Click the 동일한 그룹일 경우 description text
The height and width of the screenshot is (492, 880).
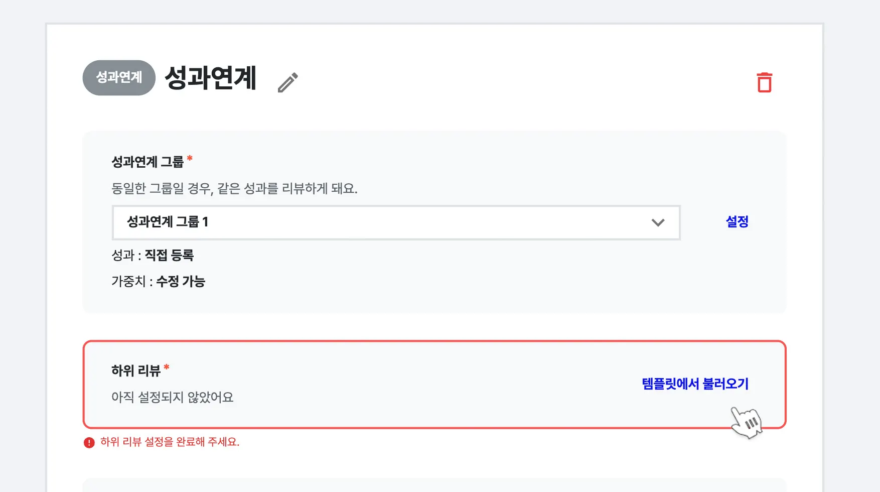(x=234, y=189)
